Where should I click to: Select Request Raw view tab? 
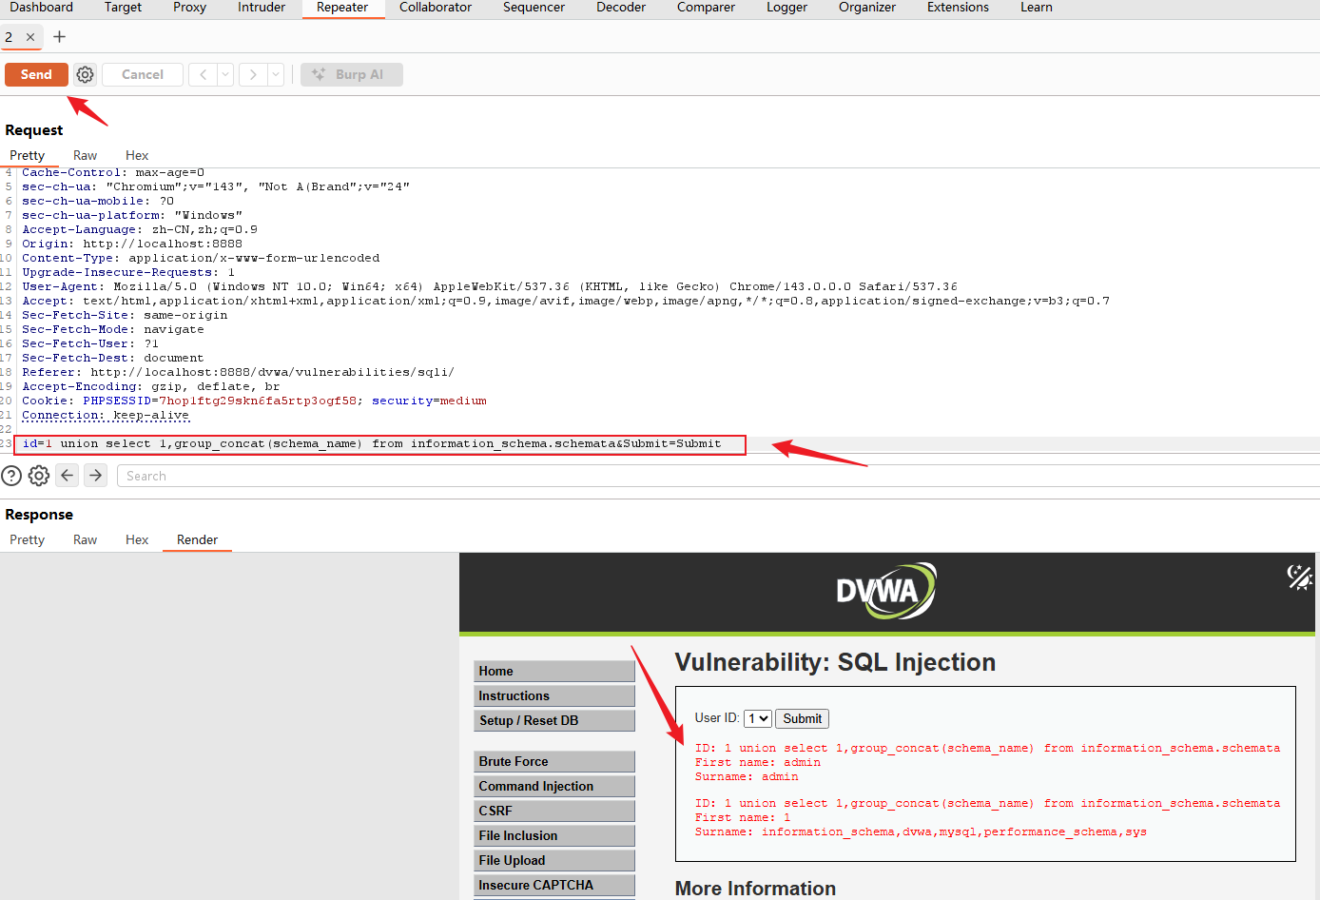(x=86, y=155)
